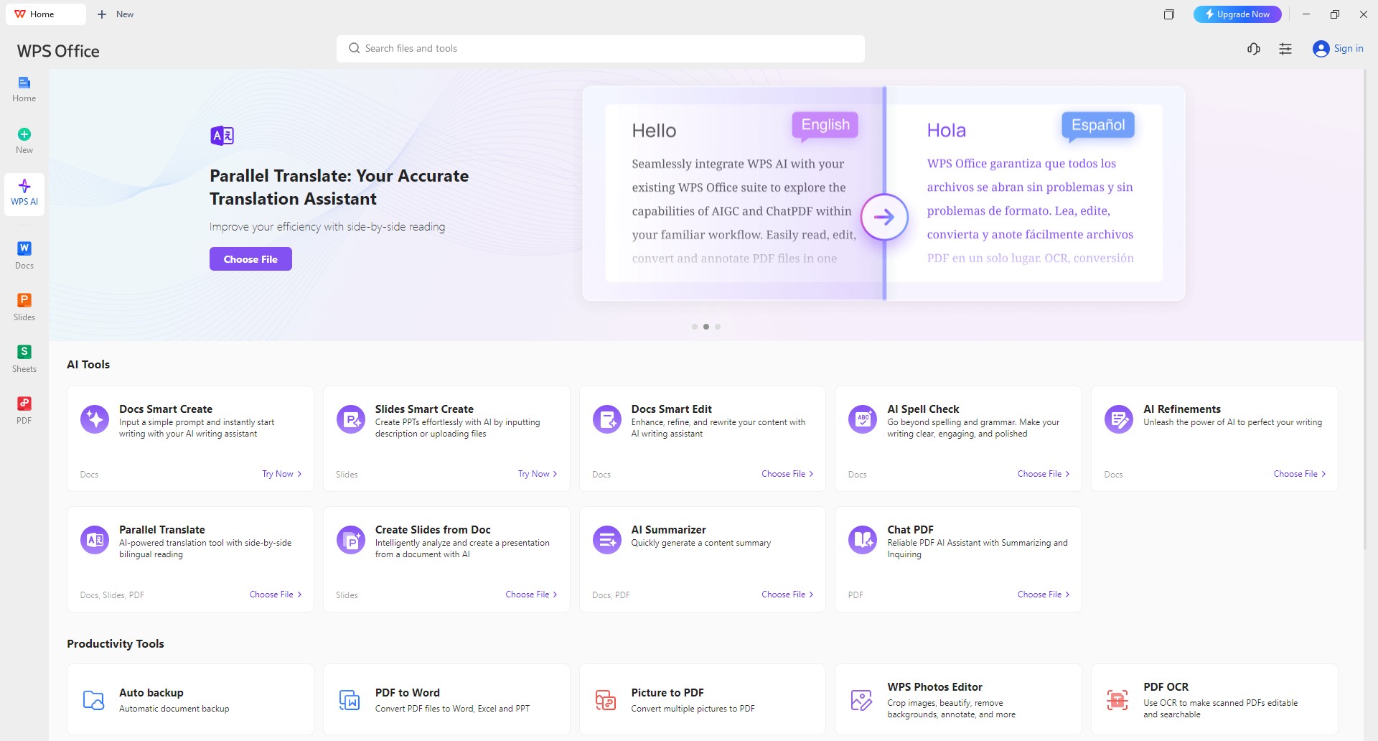Click the purple Choose File button
The height and width of the screenshot is (741, 1378).
point(250,259)
